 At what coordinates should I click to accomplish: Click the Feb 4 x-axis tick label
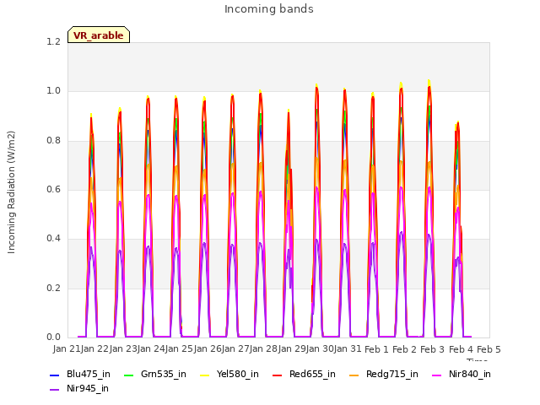pos(461,349)
